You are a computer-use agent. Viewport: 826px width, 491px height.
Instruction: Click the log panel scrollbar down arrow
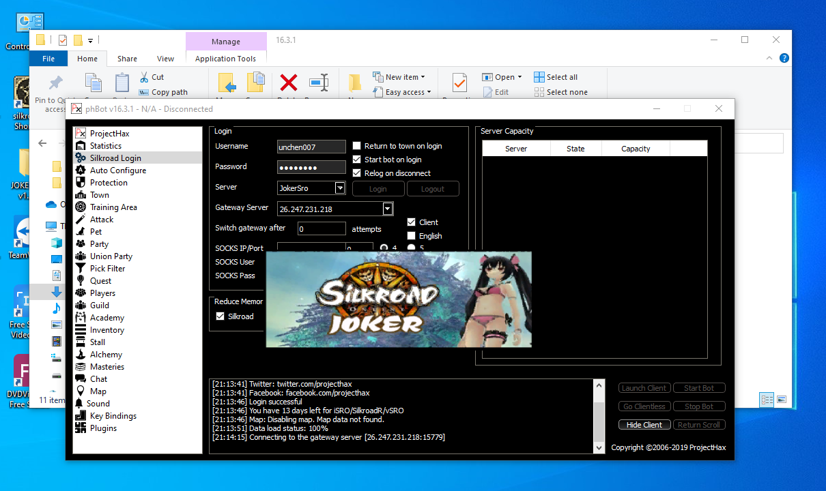pyautogui.click(x=599, y=447)
